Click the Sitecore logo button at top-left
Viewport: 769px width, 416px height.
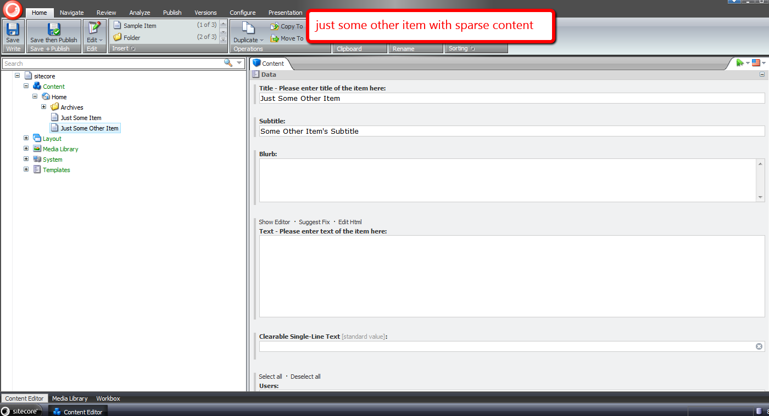point(12,9)
